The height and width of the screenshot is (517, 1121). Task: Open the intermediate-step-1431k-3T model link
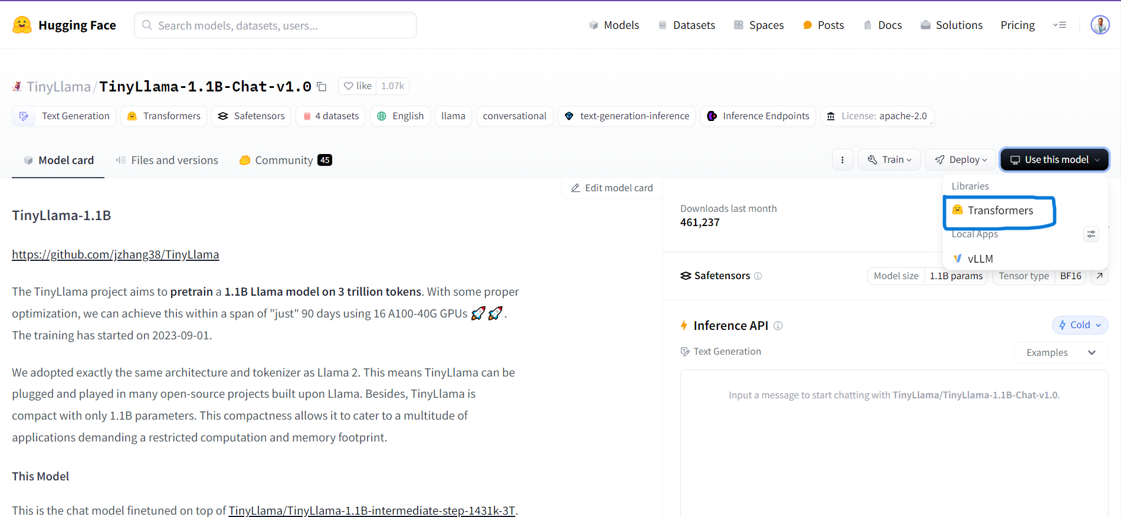[x=372, y=511]
